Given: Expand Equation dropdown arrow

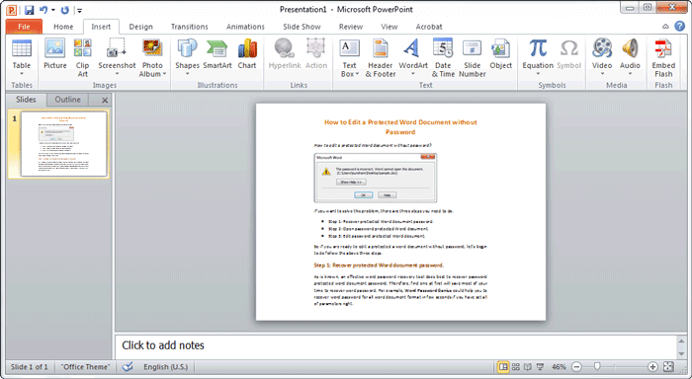Looking at the screenshot, I should click(x=538, y=74).
